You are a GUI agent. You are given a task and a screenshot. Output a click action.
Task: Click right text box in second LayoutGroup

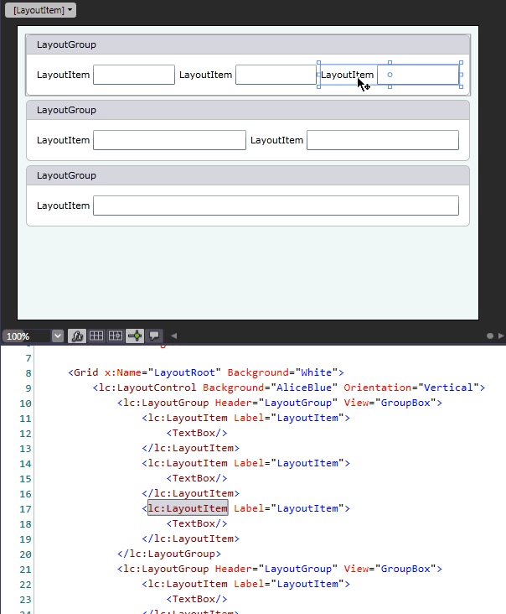[382, 140]
